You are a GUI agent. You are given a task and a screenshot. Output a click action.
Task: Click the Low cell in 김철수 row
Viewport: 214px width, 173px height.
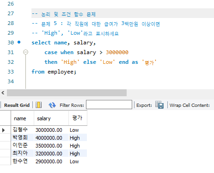[78, 130]
